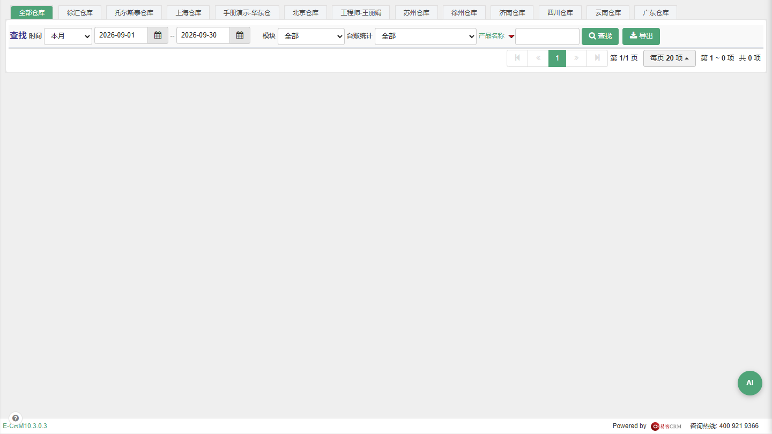Open calendar picker for start date 2026-09-01
This screenshot has height=434, width=772.
point(158,35)
